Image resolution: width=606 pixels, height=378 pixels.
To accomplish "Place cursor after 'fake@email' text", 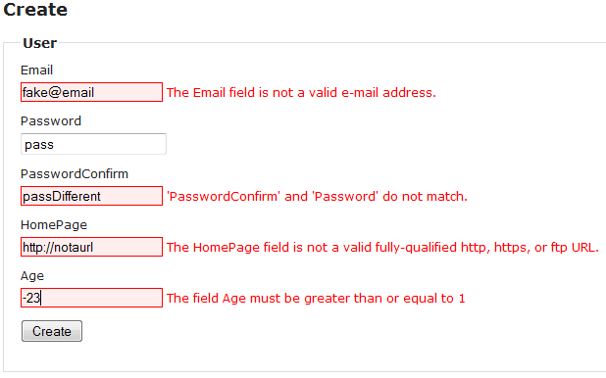I will 95,93.
